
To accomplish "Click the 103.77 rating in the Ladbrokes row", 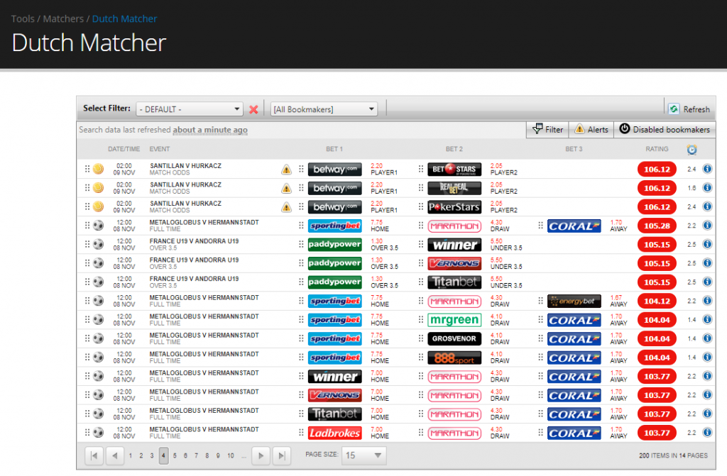I will click(x=657, y=433).
